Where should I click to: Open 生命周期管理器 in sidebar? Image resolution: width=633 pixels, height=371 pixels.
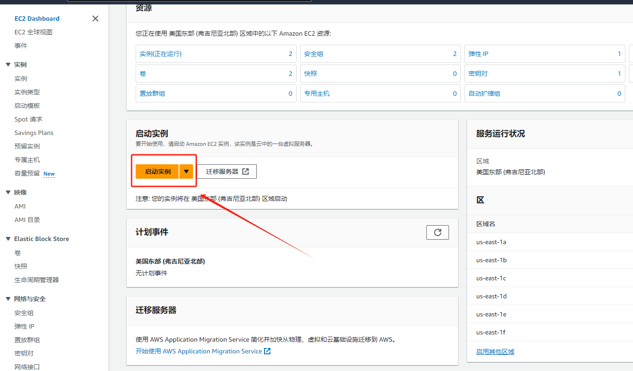(37, 280)
